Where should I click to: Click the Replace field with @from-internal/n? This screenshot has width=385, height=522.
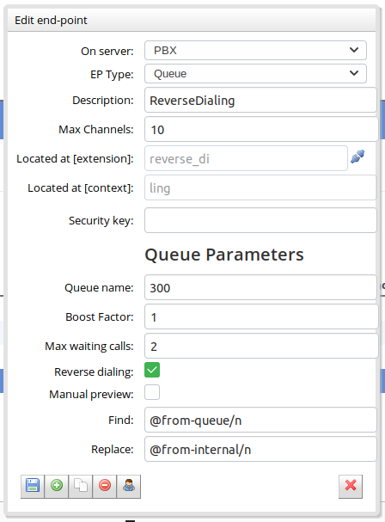260,449
